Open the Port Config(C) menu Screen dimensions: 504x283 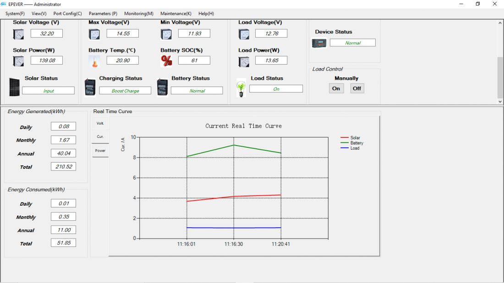click(67, 13)
